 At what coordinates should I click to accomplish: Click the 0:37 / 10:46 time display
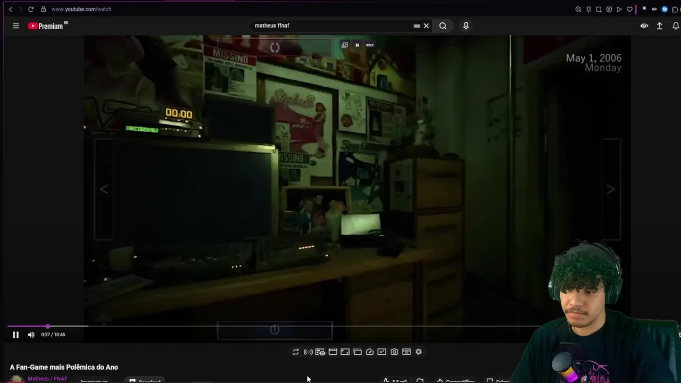pos(53,335)
